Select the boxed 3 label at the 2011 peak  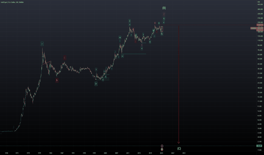pos(129,21)
